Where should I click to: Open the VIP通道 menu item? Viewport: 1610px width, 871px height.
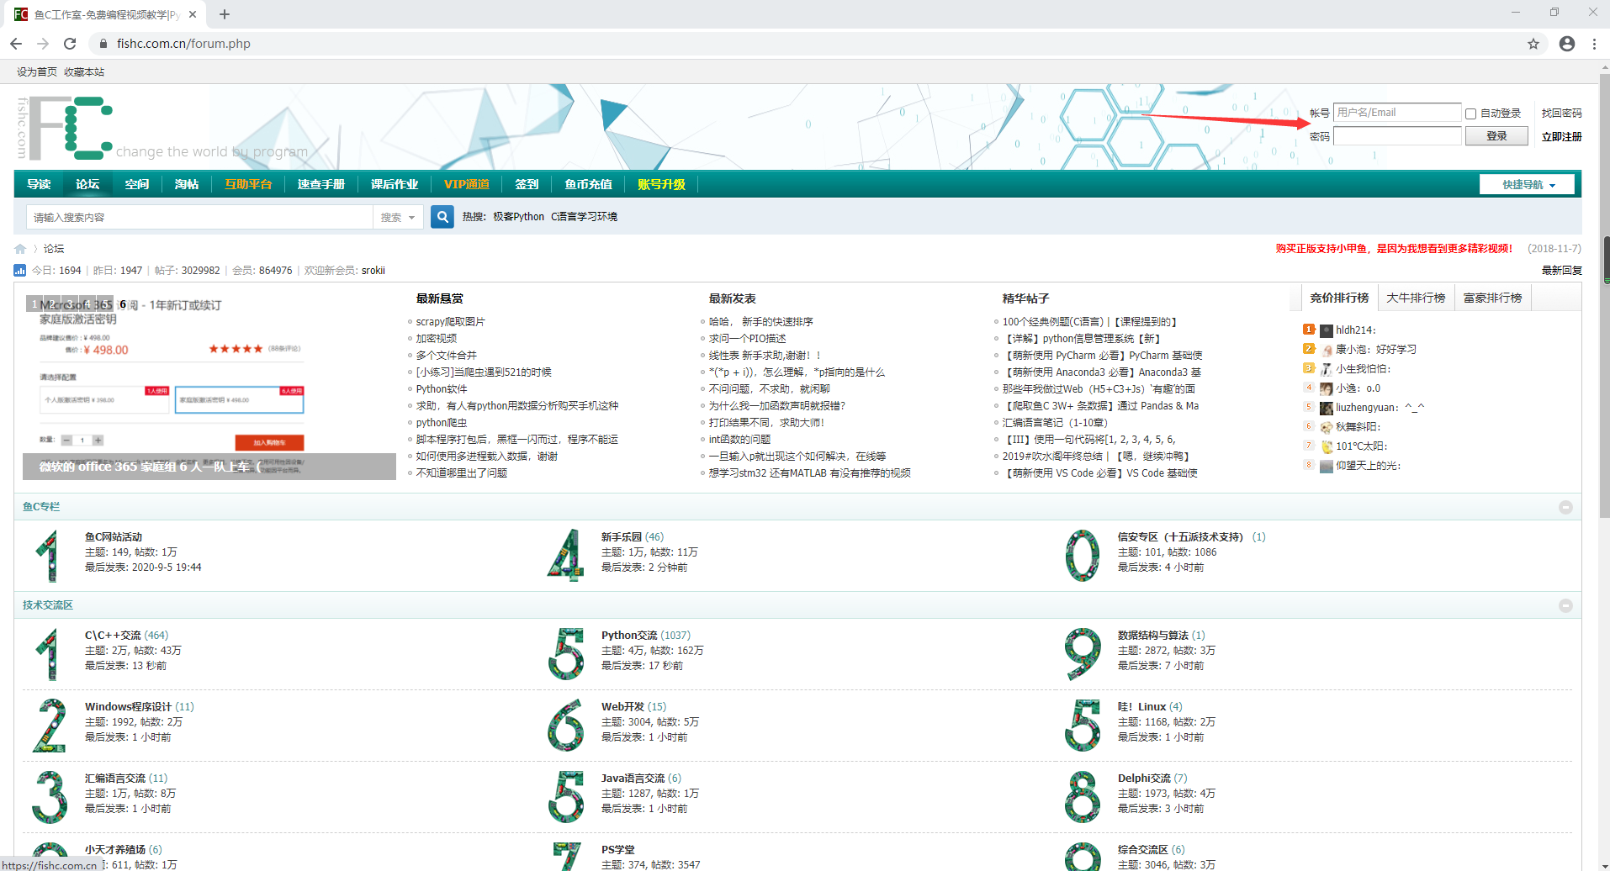[x=467, y=184]
